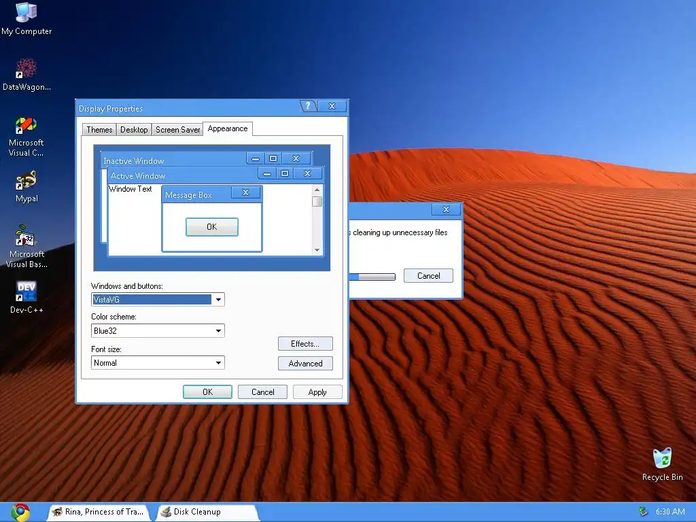Screen dimensions: 696x522
Task: Select the Mypal browser desktop icon
Action: (x=27, y=186)
